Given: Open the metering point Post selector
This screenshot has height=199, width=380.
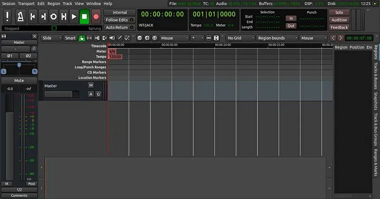Looking at the screenshot, I should pyautogui.click(x=31, y=184).
